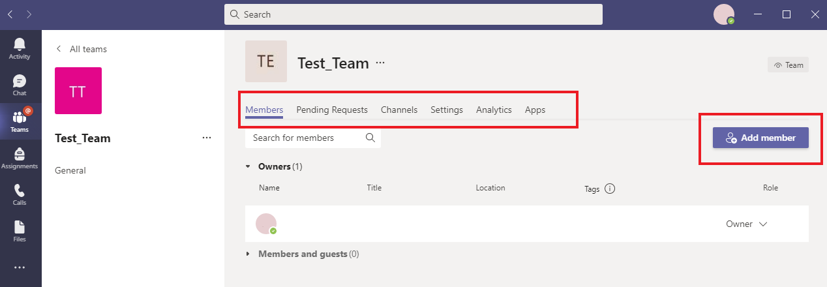Image resolution: width=827 pixels, height=287 pixels.
Task: Open Chat in the left sidebar
Action: tap(20, 85)
